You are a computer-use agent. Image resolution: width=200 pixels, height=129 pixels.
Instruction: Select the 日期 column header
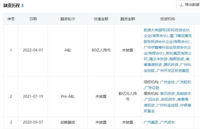[x=33, y=19]
